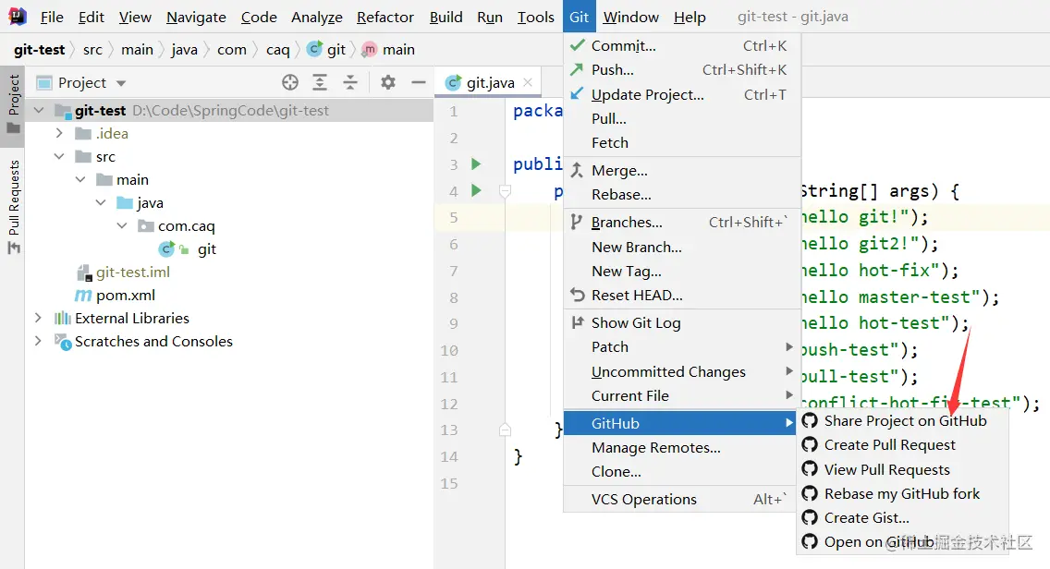
Task: Click the Branches icon in Git menu
Action: (576, 222)
